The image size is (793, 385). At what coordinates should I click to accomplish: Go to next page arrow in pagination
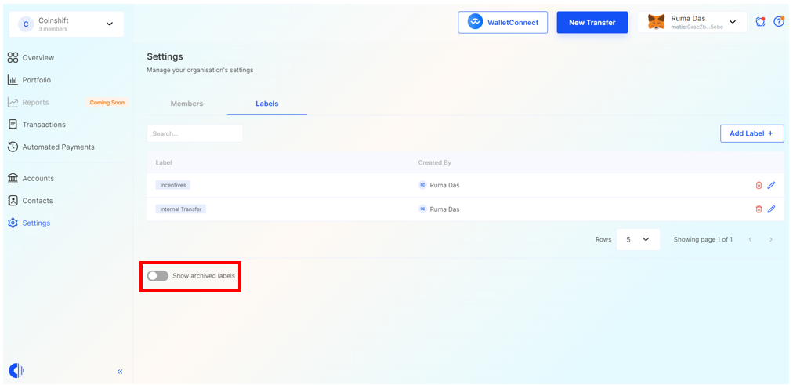(x=771, y=239)
